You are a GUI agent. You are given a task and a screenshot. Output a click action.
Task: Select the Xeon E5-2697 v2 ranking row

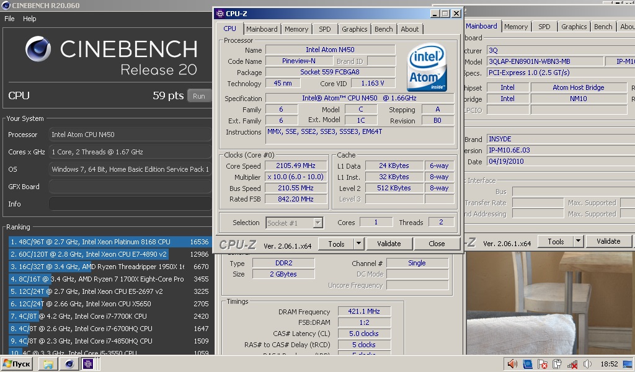click(109, 291)
